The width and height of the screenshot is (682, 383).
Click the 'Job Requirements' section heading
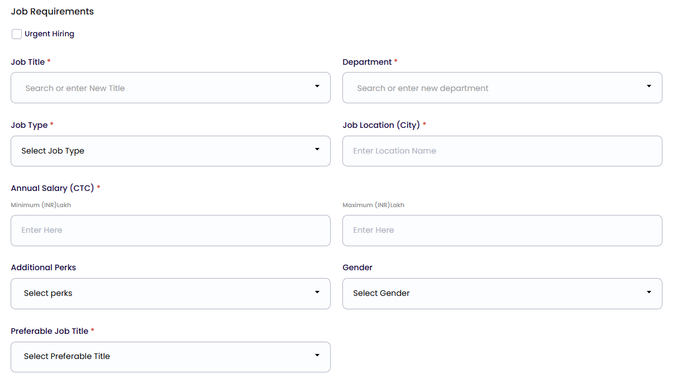pyautogui.click(x=53, y=12)
